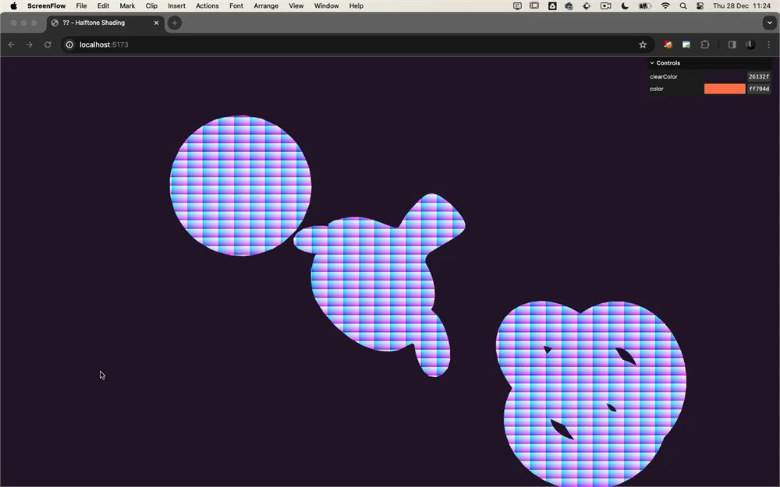
Task: Open the Apple menu
Action: (13, 6)
